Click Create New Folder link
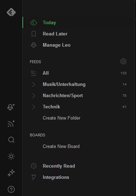This screenshot has height=196, width=136. pos(61,118)
